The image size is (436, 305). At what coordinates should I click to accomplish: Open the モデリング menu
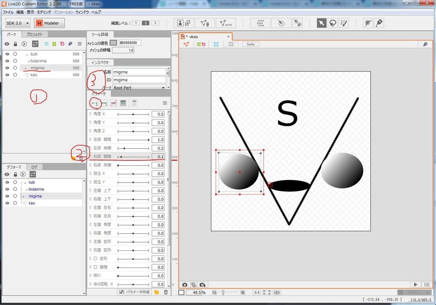pyautogui.click(x=44, y=12)
